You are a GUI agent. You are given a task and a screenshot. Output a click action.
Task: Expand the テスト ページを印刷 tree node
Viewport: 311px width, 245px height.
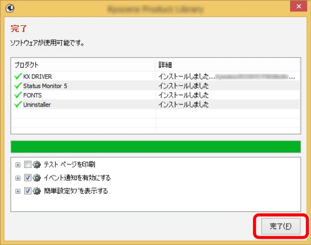coord(18,165)
